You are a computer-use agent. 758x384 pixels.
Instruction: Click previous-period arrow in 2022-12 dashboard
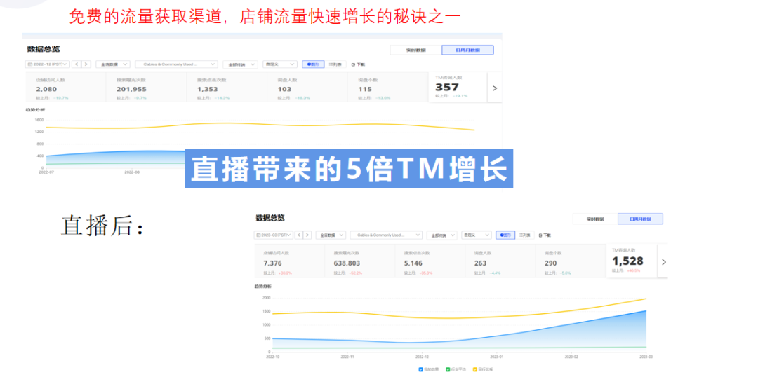click(77, 64)
